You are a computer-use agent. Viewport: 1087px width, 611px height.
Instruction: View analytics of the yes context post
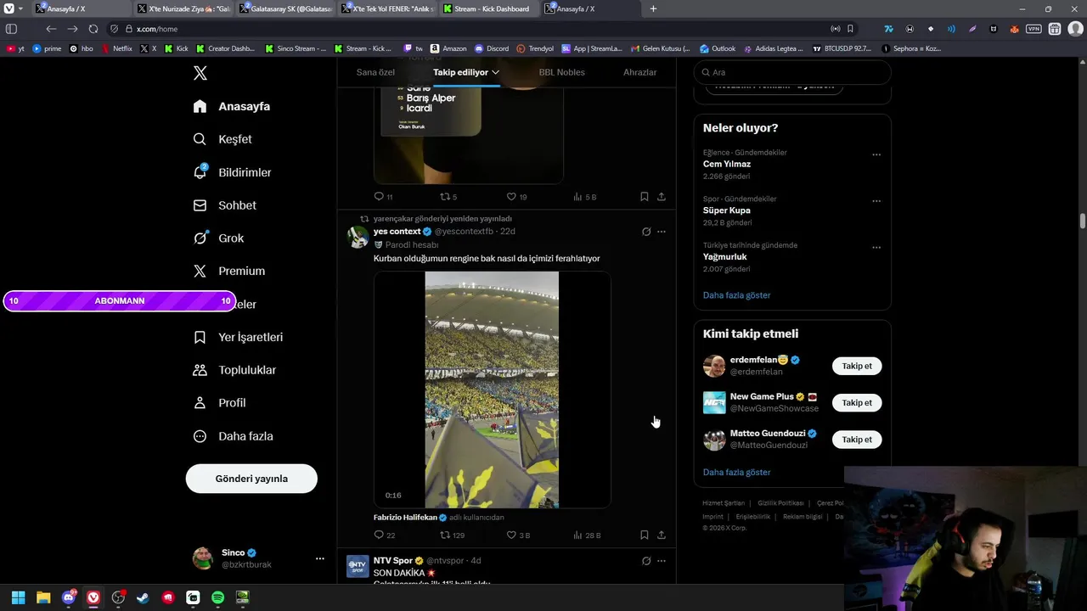pos(587,535)
